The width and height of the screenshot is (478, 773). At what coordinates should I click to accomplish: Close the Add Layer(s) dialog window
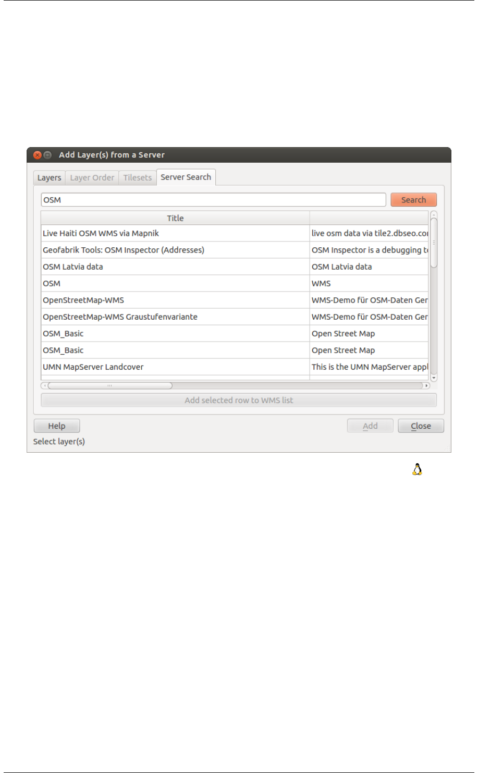(x=38, y=155)
